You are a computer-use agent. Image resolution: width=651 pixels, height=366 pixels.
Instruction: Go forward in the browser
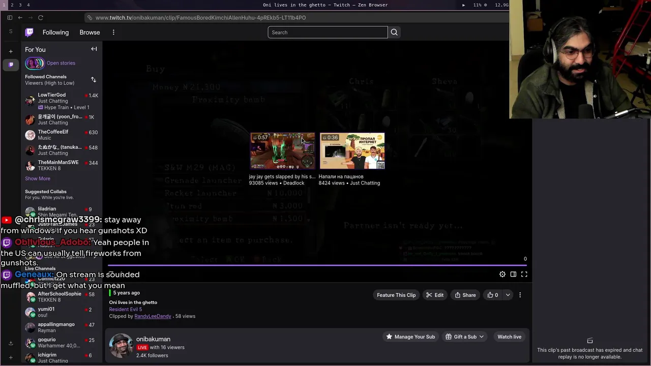pyautogui.click(x=30, y=17)
